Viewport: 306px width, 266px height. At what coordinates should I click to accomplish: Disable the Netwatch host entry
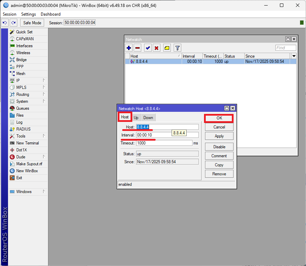pos(219,147)
